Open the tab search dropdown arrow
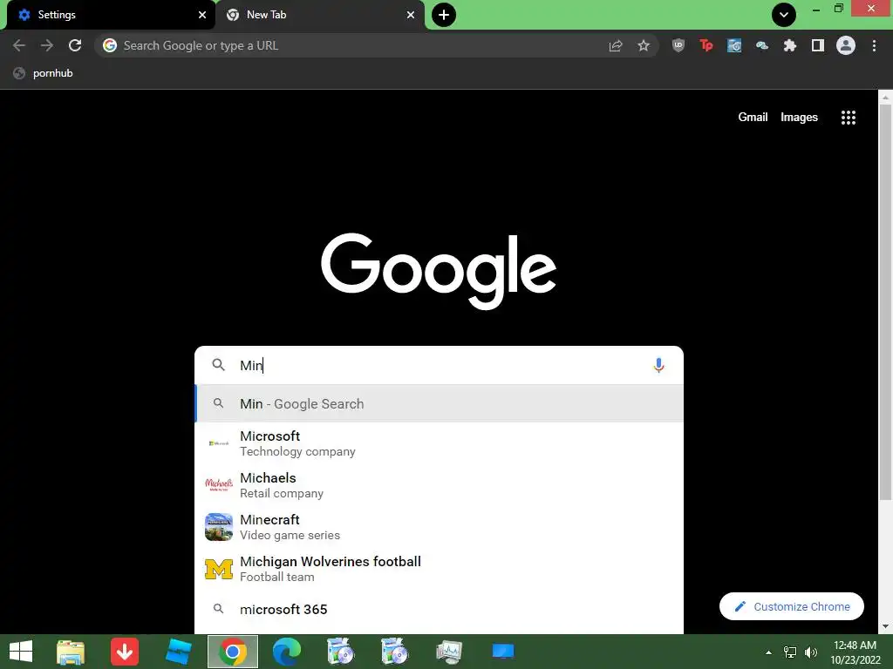This screenshot has width=893, height=669. (x=784, y=15)
